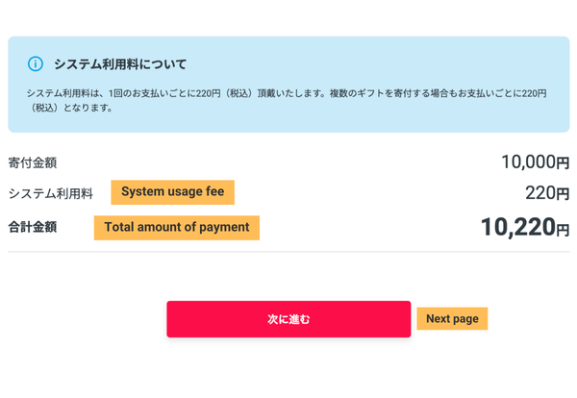Click the orange System usage fee tag

[x=172, y=192]
